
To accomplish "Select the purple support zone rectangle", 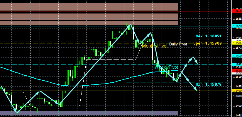I will pyautogui.click(x=89, y=113).
